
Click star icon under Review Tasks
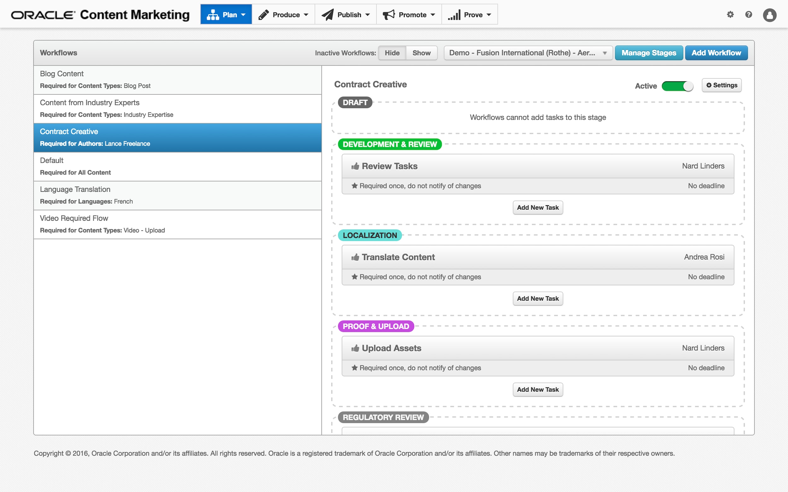(354, 186)
